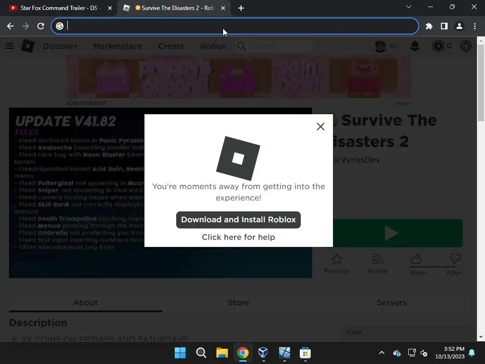This screenshot has height=364, width=485.
Task: Select Survive The Disasters 2 browser tab
Action: [x=175, y=8]
